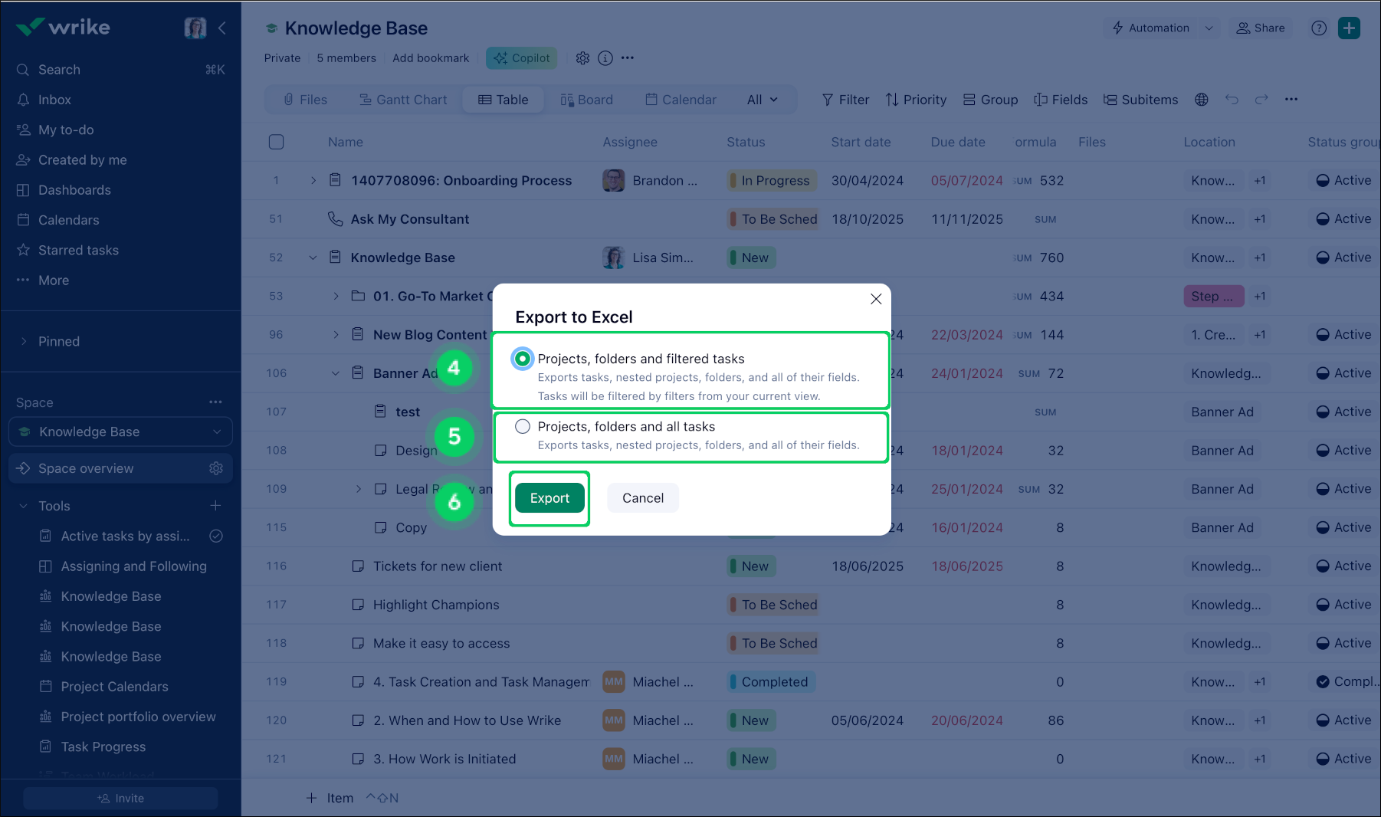
Task: Expand the Onboarding Process row
Action: click(x=313, y=181)
